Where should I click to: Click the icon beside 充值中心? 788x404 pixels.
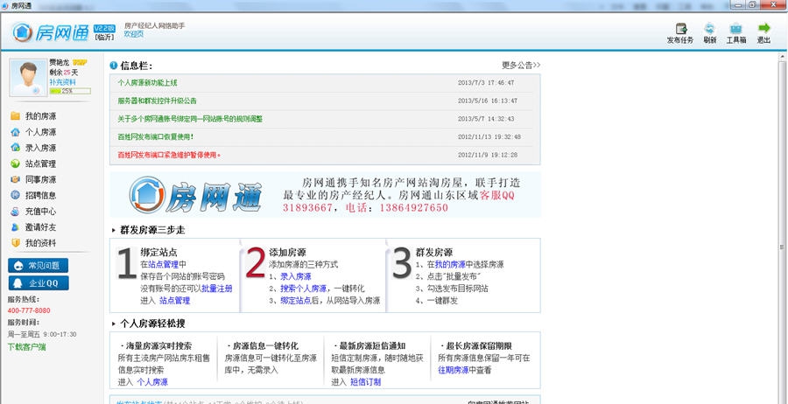[x=15, y=212]
